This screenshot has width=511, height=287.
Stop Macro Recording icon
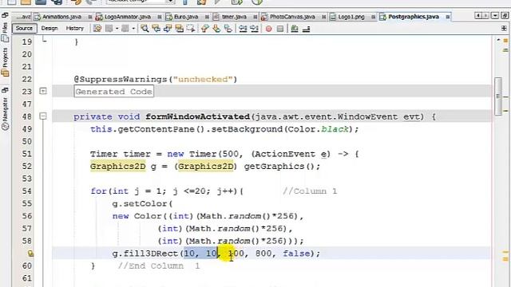coord(280,29)
